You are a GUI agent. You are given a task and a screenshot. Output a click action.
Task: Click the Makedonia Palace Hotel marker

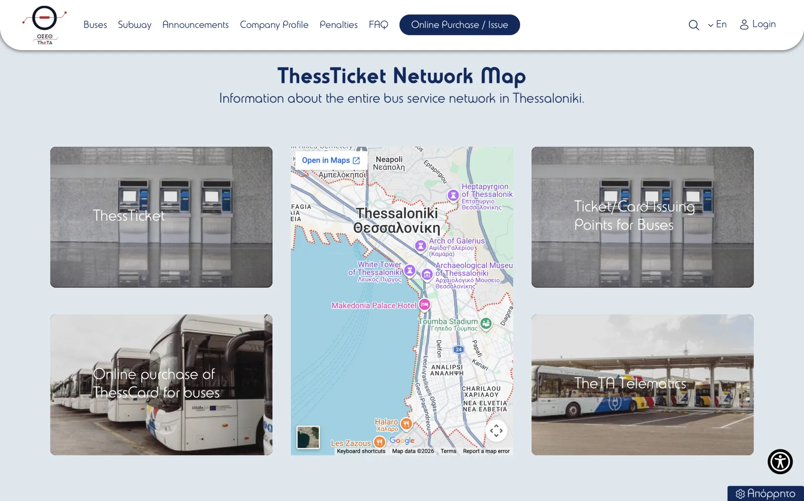point(424,305)
